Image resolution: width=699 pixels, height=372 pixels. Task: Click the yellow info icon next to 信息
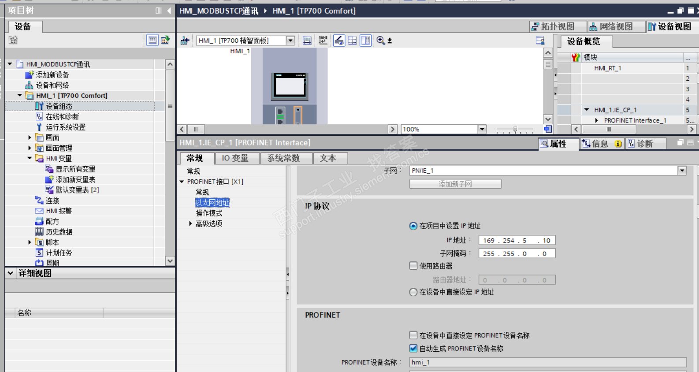click(618, 144)
